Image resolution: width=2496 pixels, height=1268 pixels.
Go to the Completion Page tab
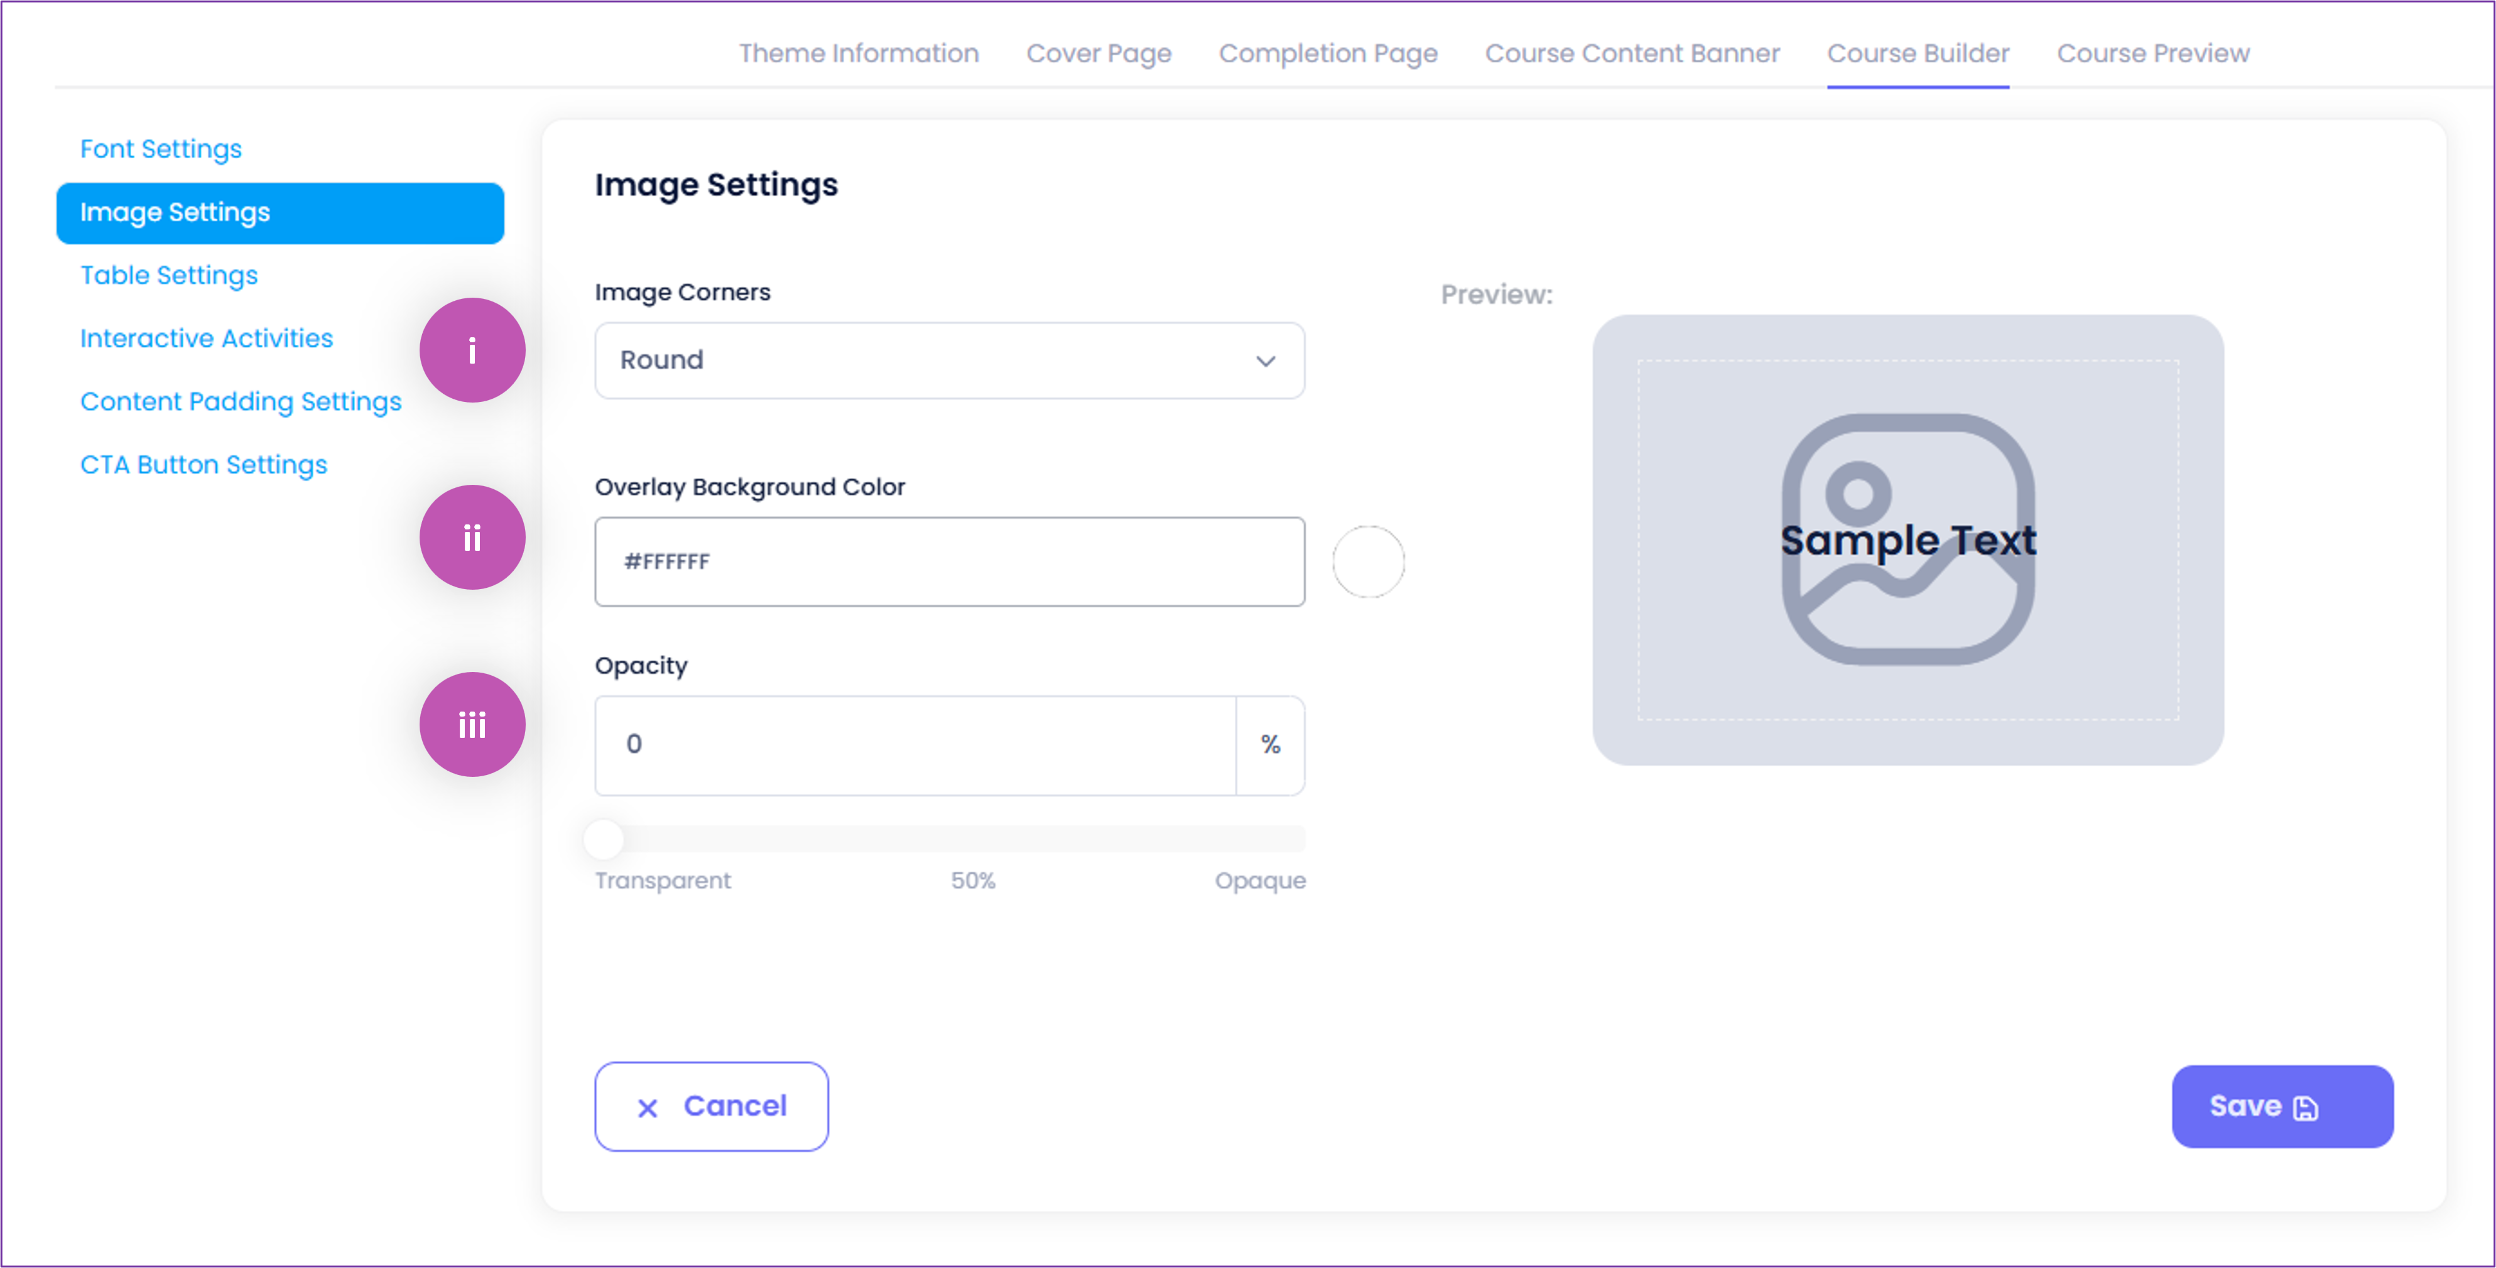coord(1328,53)
